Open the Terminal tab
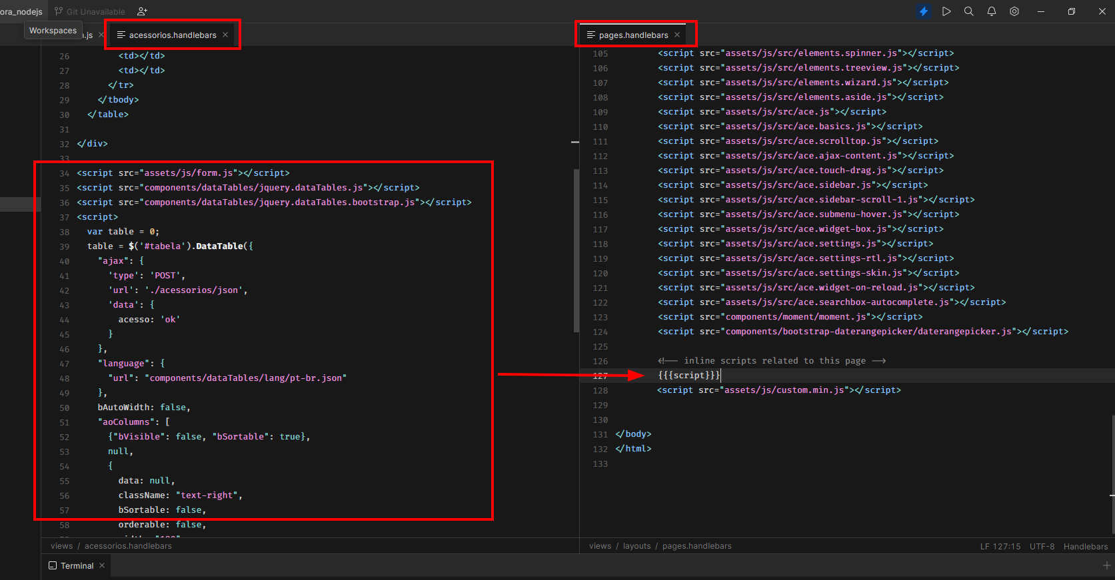 (x=77, y=565)
